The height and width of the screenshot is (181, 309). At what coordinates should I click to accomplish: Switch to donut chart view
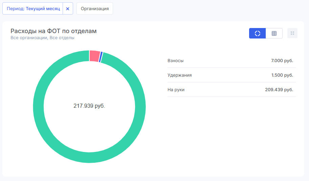[257, 33]
